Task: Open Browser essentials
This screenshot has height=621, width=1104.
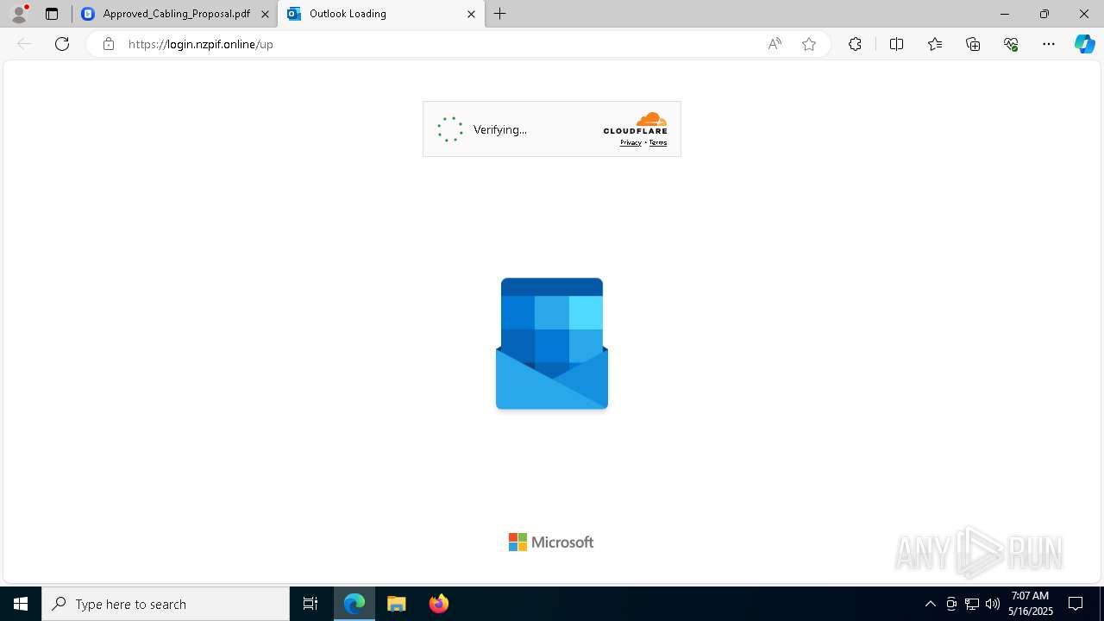Action: pyautogui.click(x=1011, y=44)
